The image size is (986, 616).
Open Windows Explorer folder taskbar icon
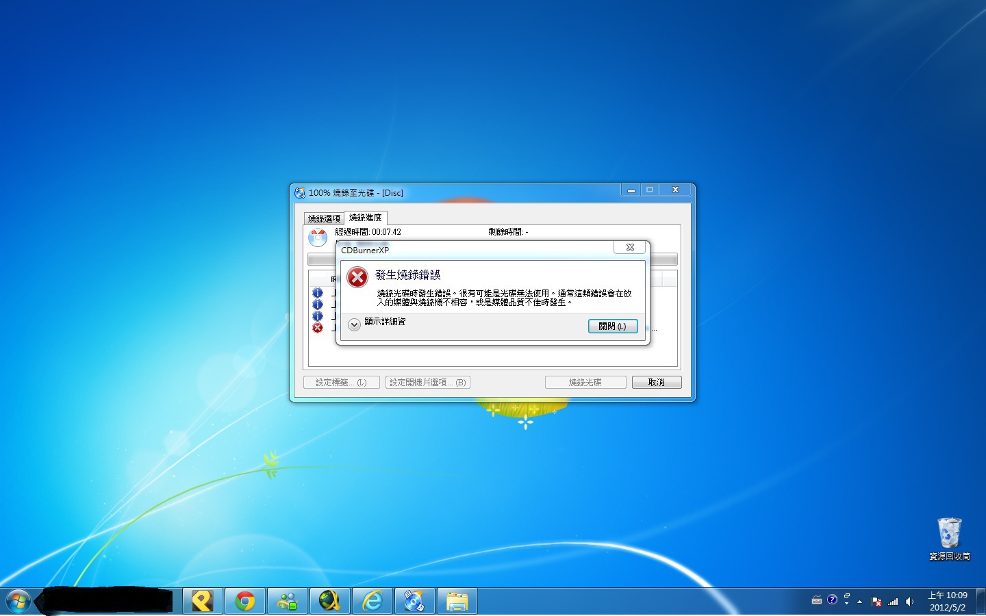click(x=457, y=602)
